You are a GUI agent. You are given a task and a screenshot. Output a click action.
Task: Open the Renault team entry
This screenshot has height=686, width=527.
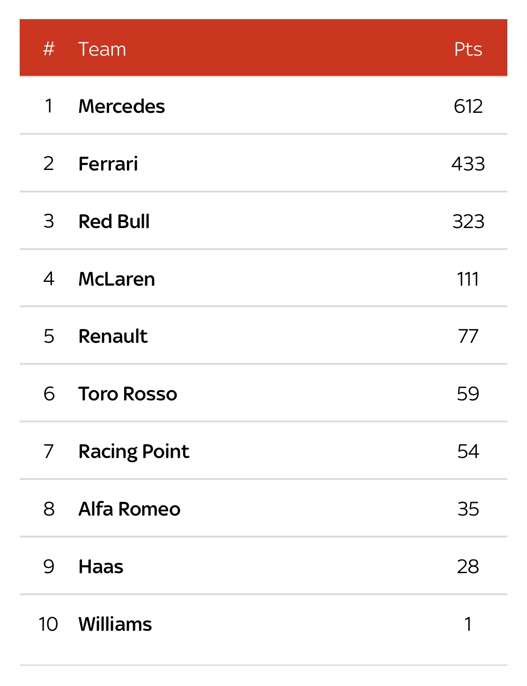coord(263,336)
